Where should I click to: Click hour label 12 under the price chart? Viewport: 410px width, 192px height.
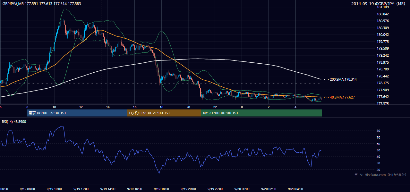coord(81,107)
